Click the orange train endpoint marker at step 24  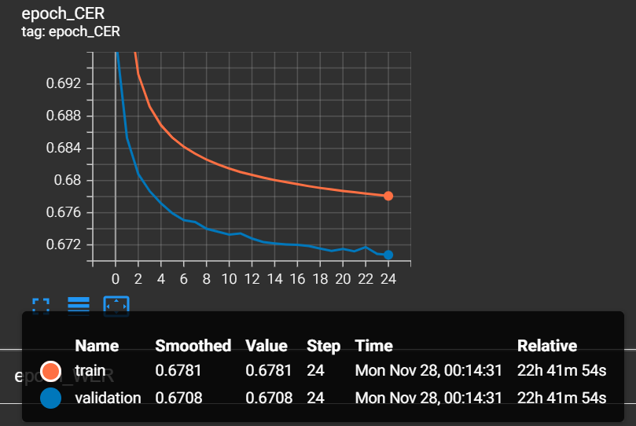(x=388, y=196)
